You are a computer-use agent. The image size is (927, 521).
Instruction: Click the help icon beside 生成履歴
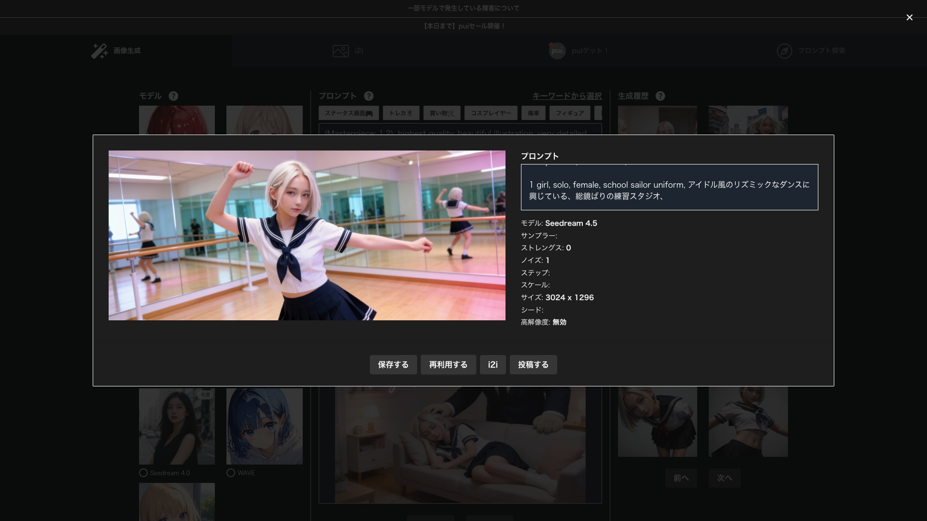click(x=660, y=96)
